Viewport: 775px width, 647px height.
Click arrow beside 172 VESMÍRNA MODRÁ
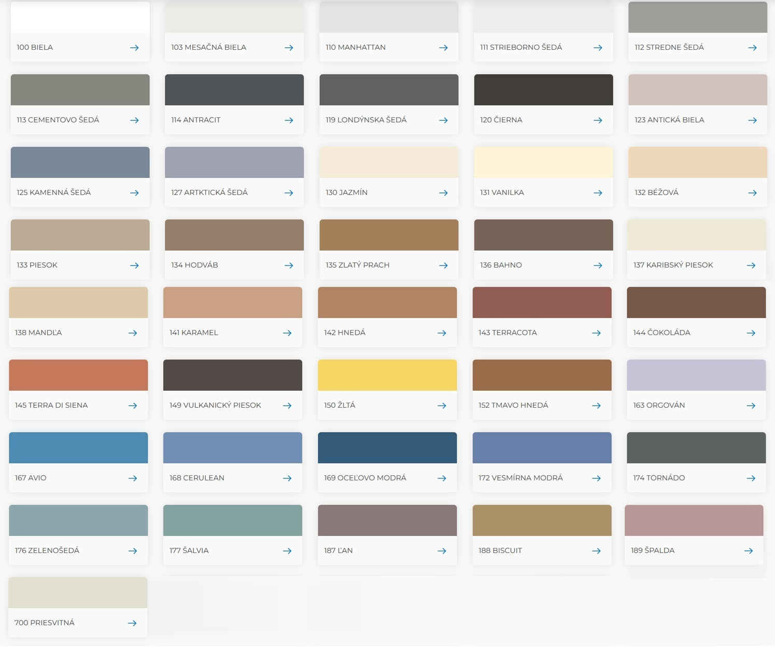(596, 478)
